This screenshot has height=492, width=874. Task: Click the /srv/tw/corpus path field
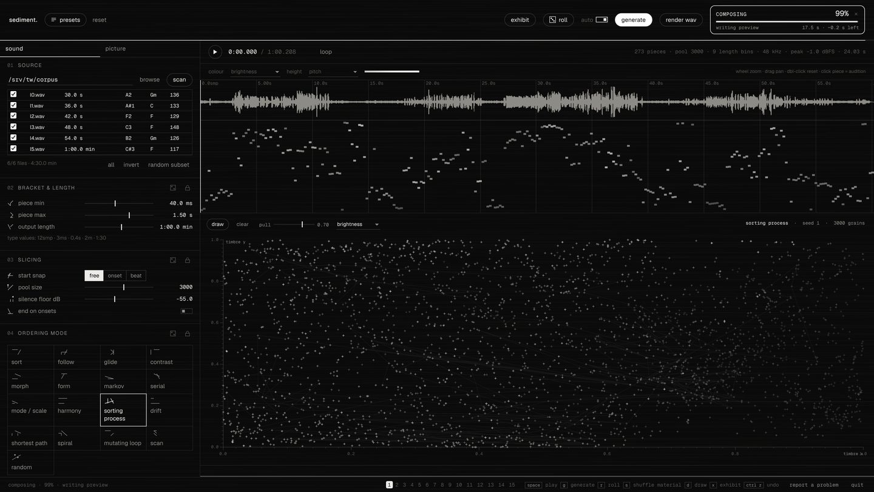click(x=70, y=80)
